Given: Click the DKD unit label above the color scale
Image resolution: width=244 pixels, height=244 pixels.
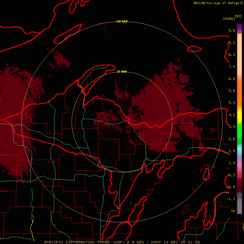Looking at the screenshot, I should pyautogui.click(x=238, y=16).
